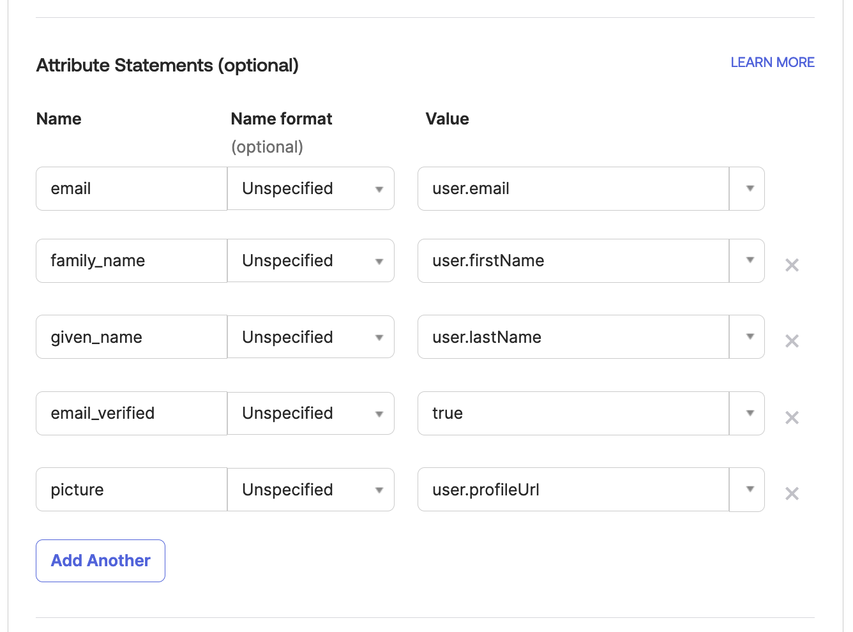The height and width of the screenshot is (632, 853).
Task: Expand value options arrow for user.firstName
Action: pos(747,260)
